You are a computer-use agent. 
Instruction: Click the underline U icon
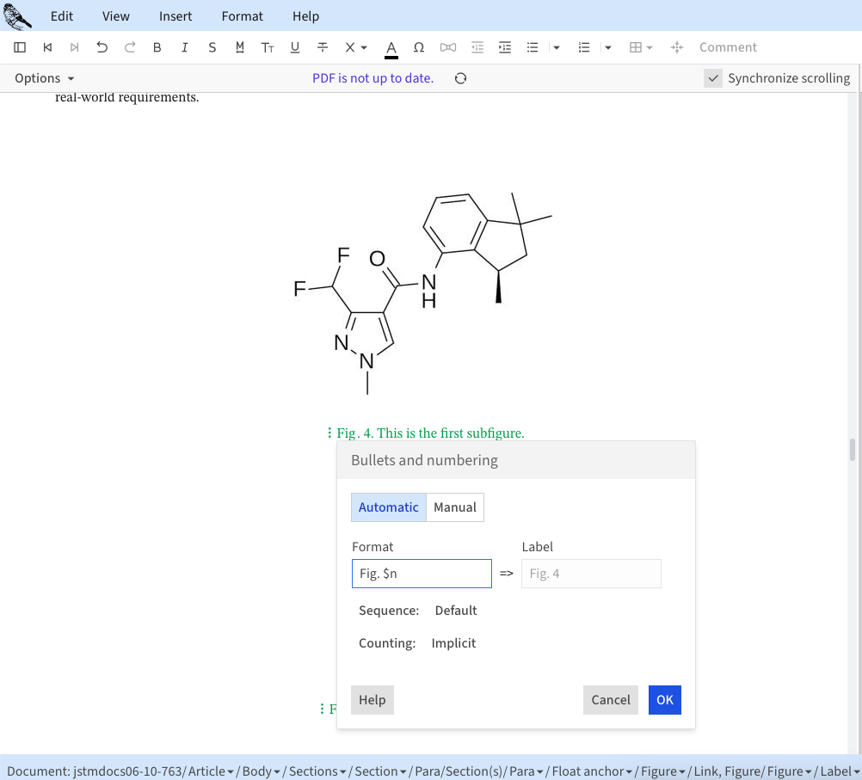point(295,47)
